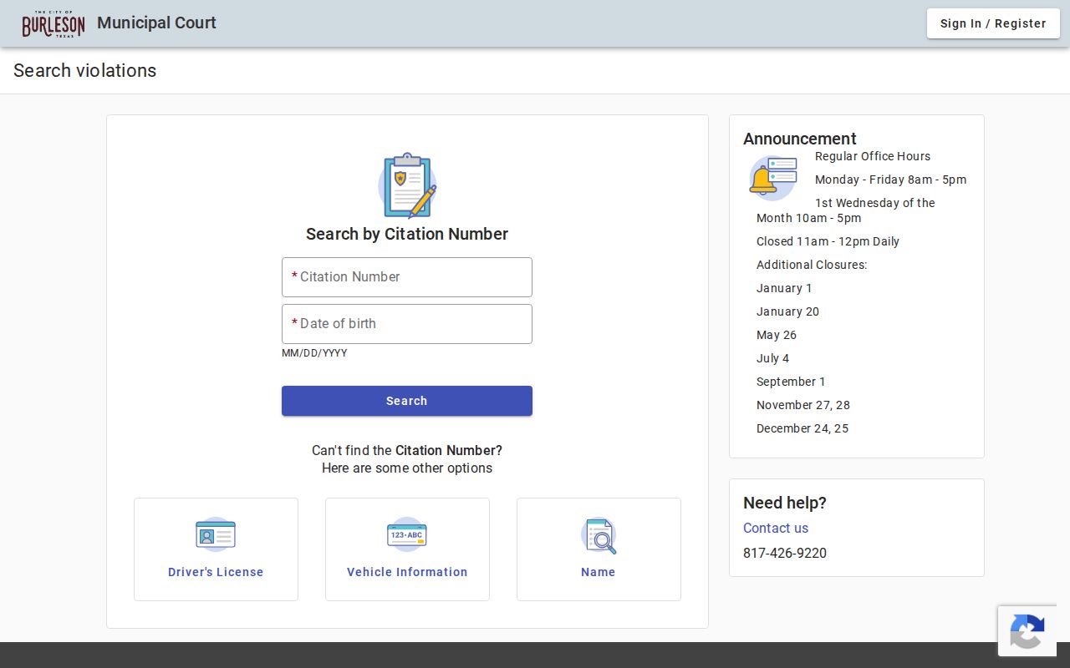1070x668 pixels.
Task: Select the Name search option
Action: (599, 549)
